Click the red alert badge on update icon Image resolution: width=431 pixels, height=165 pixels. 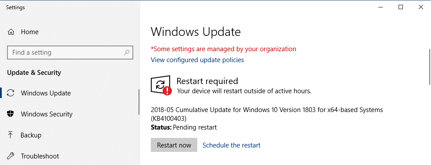(x=167, y=91)
